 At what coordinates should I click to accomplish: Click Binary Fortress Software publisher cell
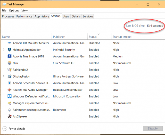68,76
